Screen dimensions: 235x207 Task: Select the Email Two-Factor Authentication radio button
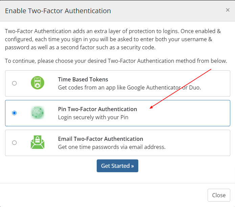click(x=15, y=143)
